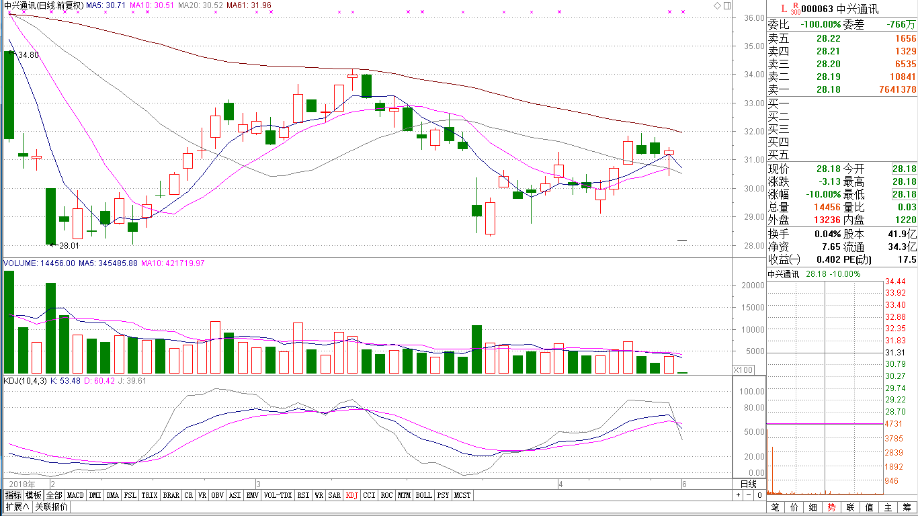Open the 细 detail tab
918x516 pixels.
pyautogui.click(x=813, y=507)
